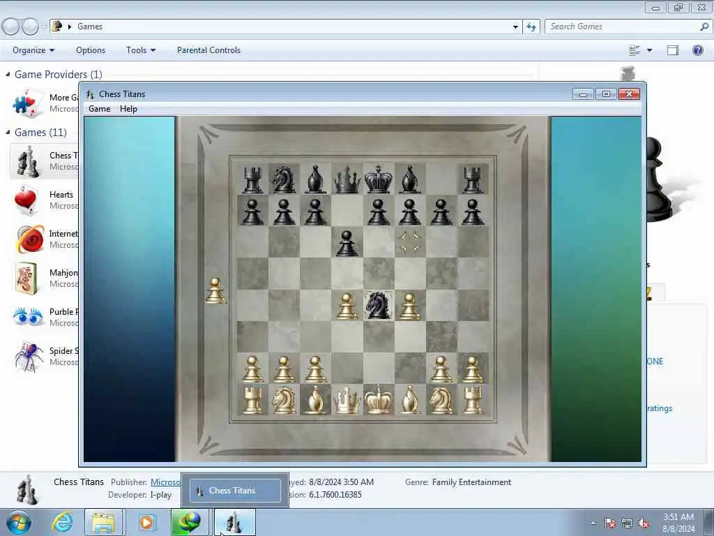Click the Back navigation button
This screenshot has height=536, width=714.
(x=10, y=27)
